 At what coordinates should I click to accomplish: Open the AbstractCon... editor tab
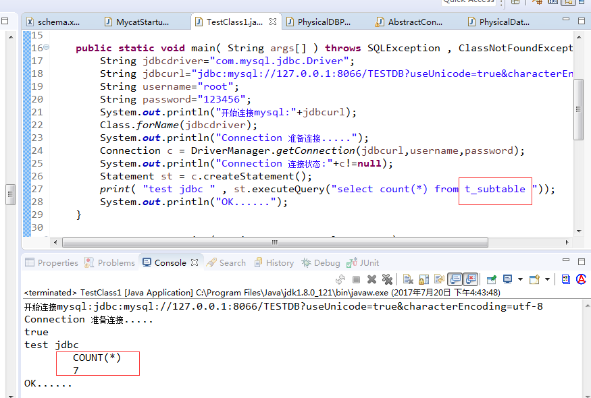pyautogui.click(x=409, y=22)
